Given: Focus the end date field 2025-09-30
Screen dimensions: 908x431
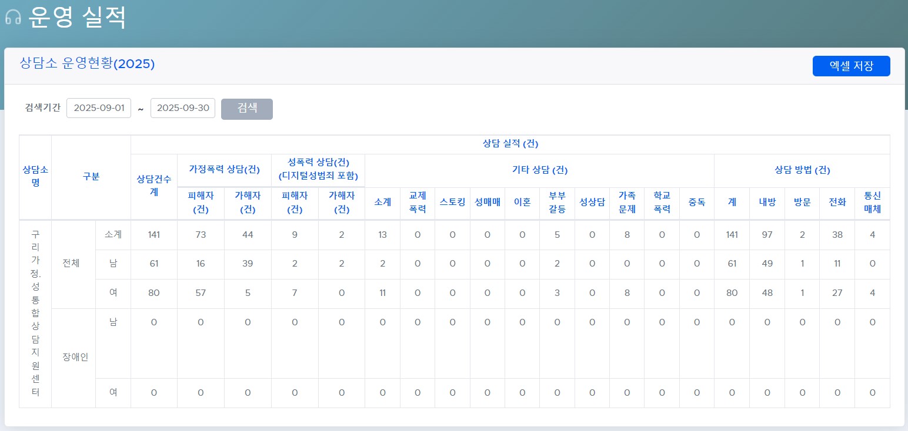Looking at the screenshot, I should click(183, 109).
